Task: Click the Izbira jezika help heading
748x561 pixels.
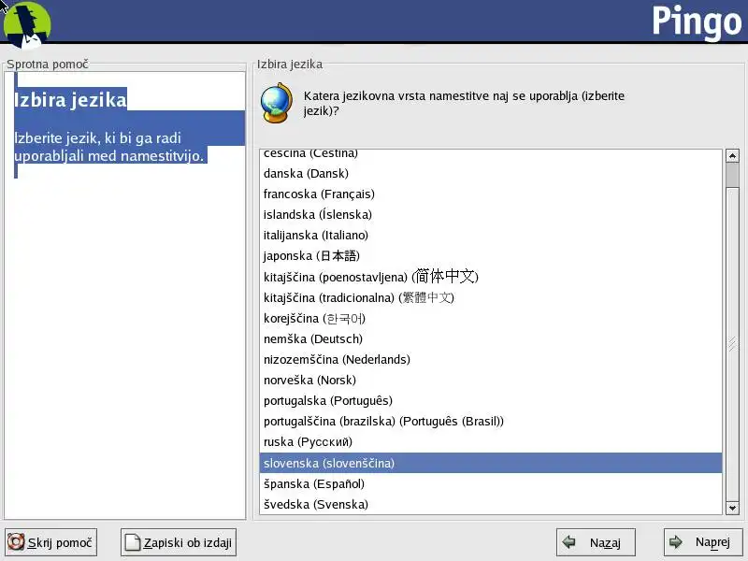Action: coord(71,99)
